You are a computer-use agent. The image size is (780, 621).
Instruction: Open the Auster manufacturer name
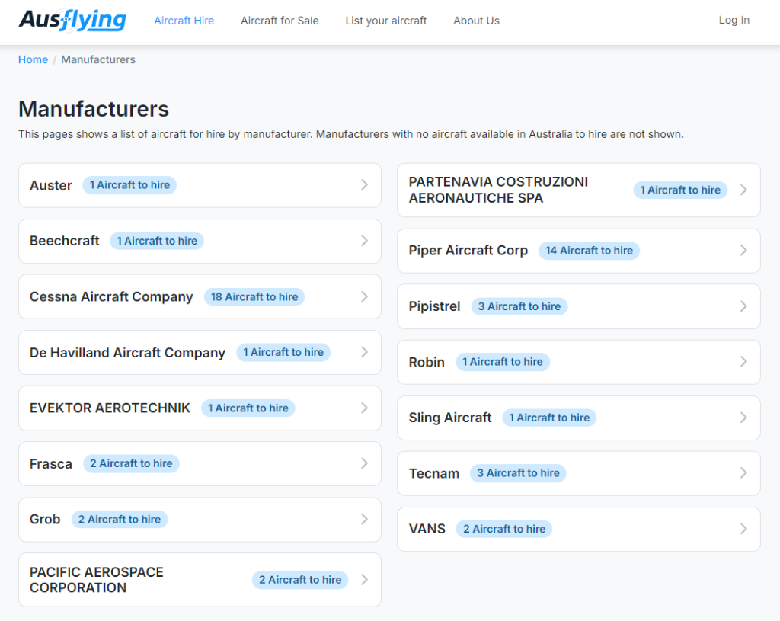click(51, 185)
